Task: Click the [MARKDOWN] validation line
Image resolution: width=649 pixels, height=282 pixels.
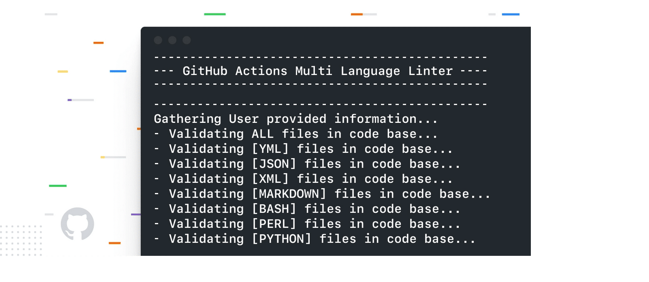Action: coord(322,194)
